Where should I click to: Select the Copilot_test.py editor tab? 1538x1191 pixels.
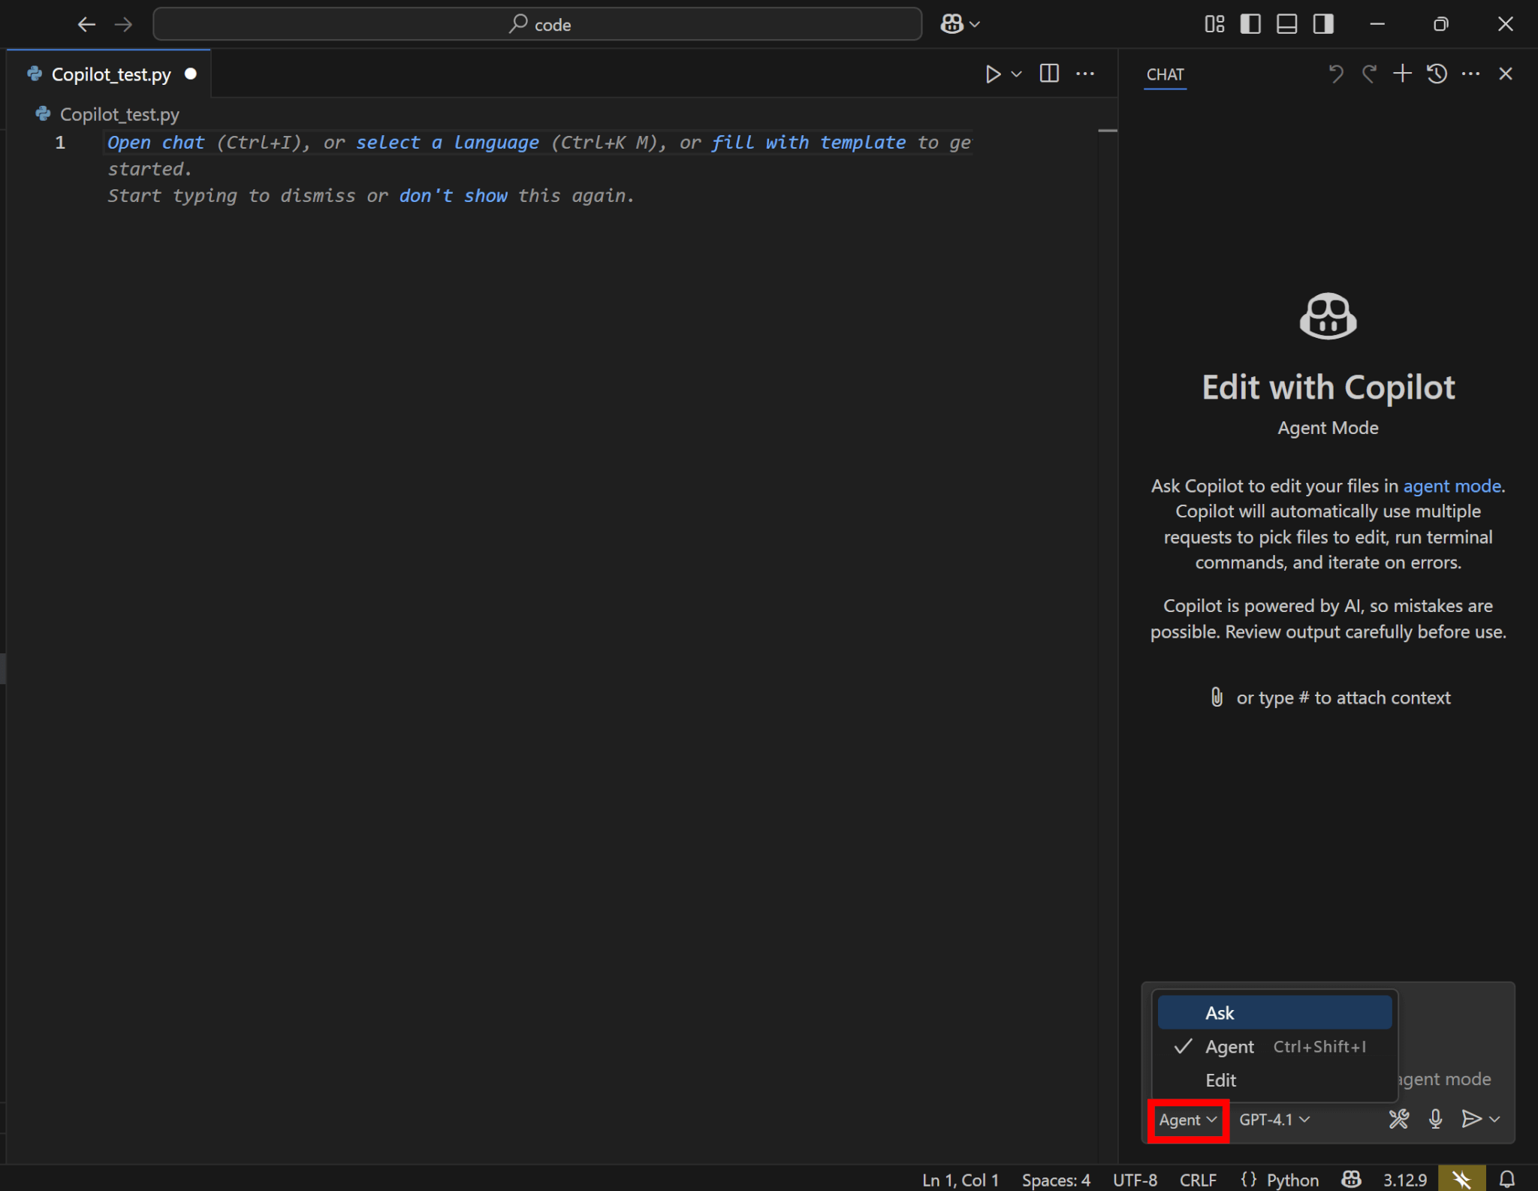[x=110, y=74]
